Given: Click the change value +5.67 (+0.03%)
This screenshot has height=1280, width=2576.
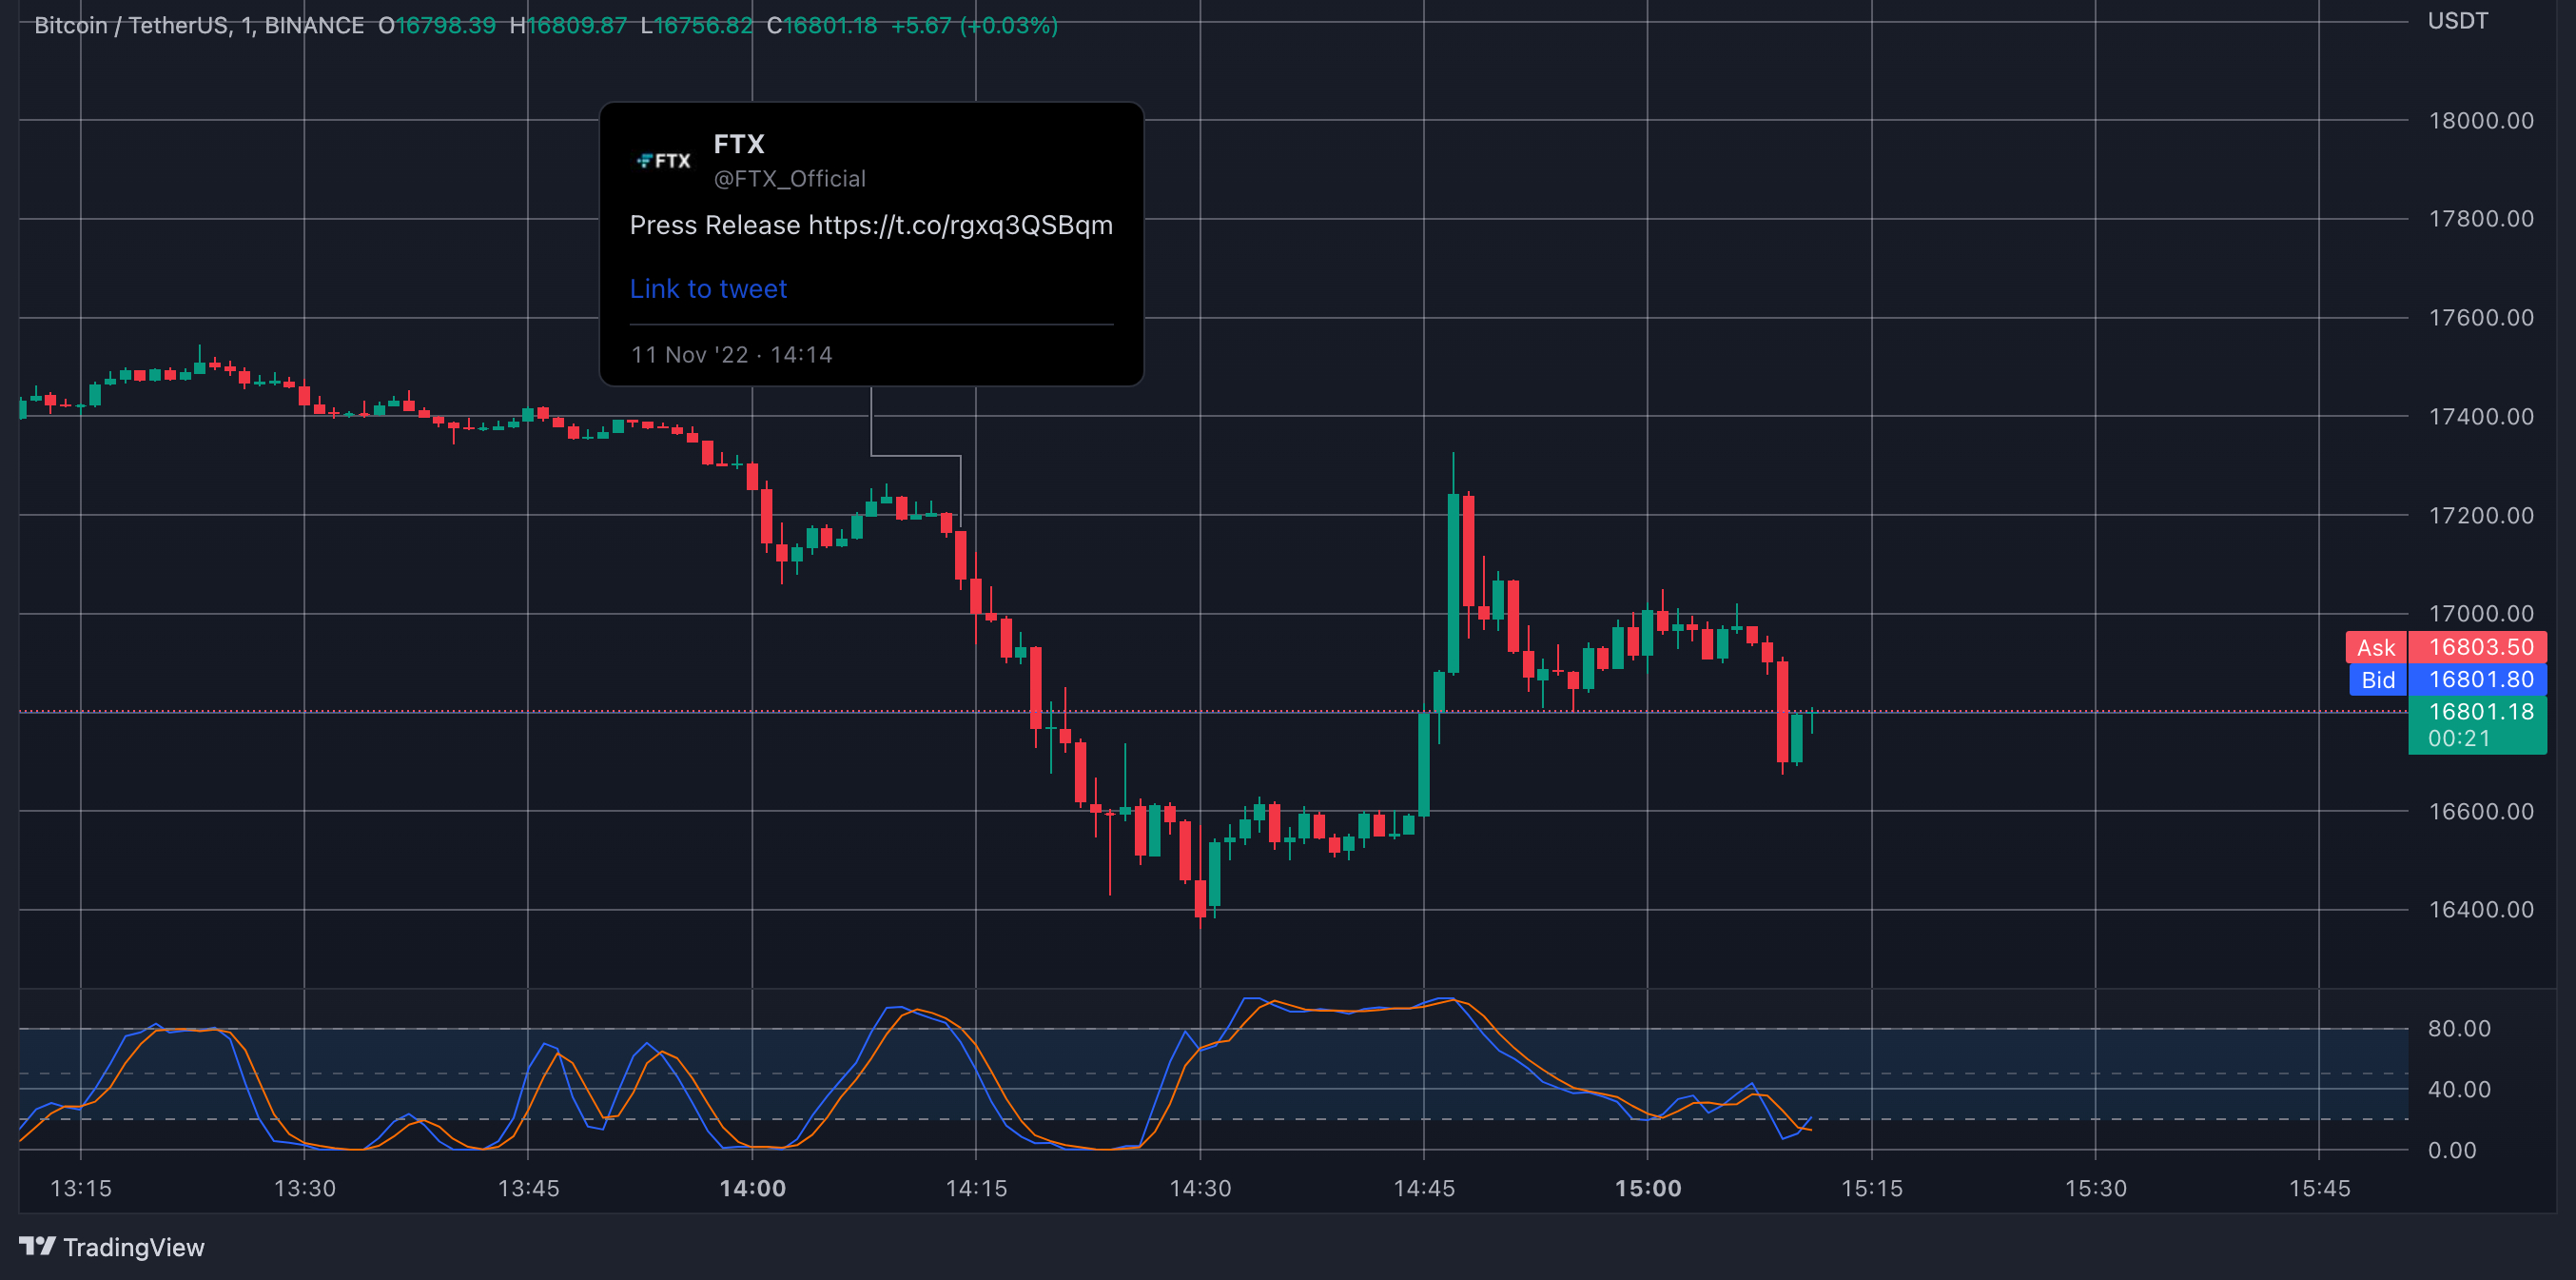Looking at the screenshot, I should coord(974,26).
